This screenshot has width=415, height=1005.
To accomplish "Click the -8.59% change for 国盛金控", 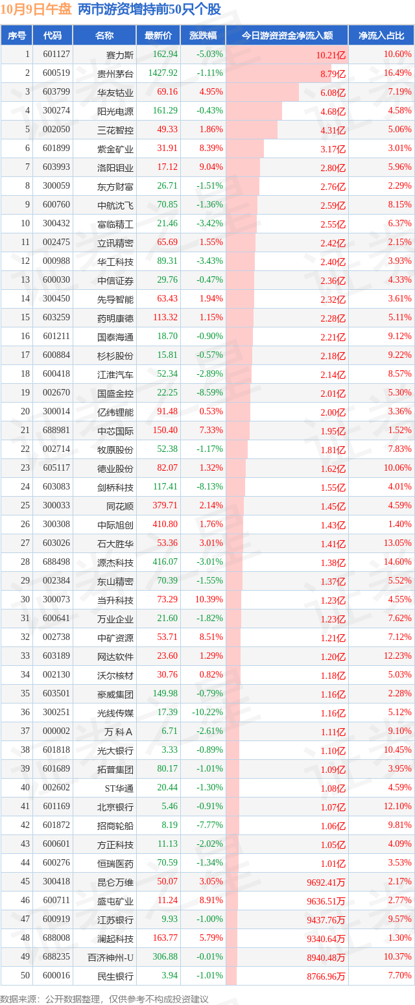I will 211,393.
